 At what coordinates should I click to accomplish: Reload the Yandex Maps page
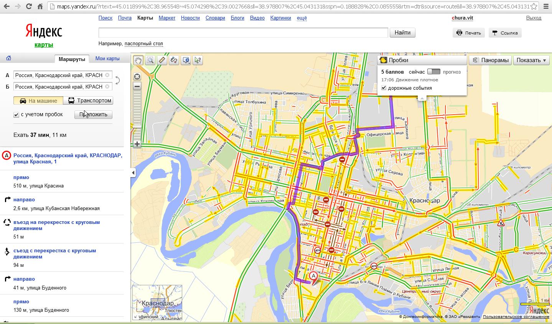tap(29, 7)
